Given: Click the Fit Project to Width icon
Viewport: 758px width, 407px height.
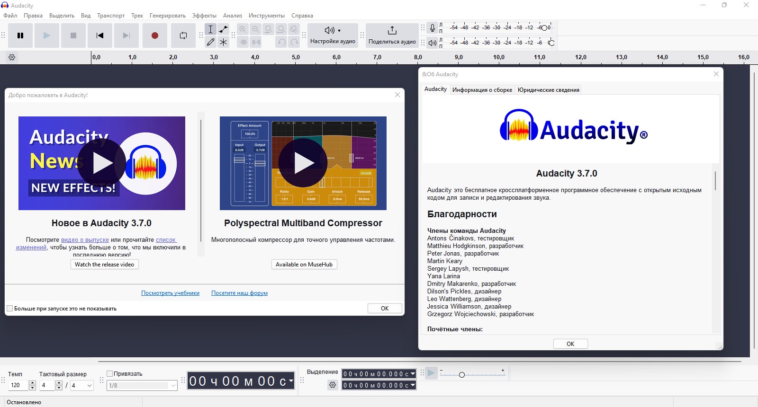Looking at the screenshot, I should 281,29.
